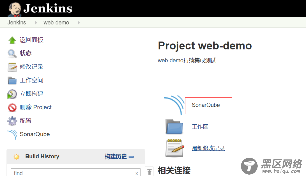Click the SonarQube wave icon in the sidebar
This screenshot has width=306, height=176.
12,135
